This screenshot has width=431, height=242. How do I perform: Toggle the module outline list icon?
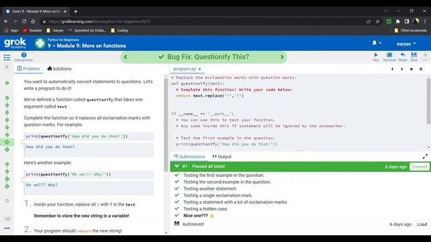(7, 57)
